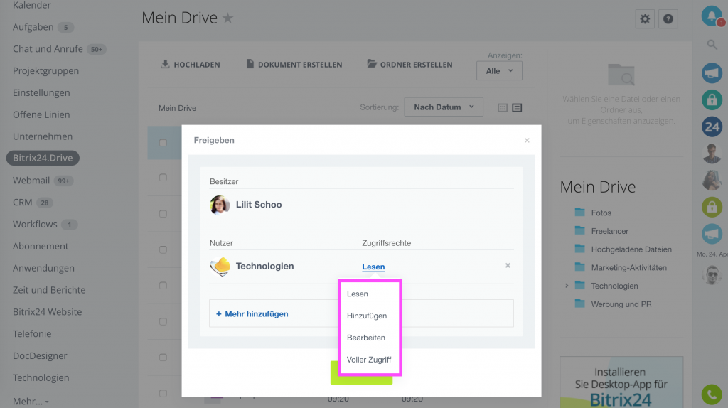
Task: Open the Anzeigen Alle dropdown
Action: tap(499, 71)
